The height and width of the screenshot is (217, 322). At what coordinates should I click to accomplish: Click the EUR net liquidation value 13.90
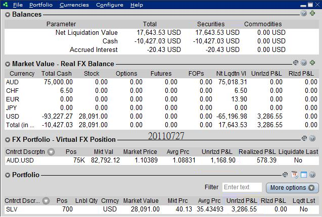[x=239, y=99]
